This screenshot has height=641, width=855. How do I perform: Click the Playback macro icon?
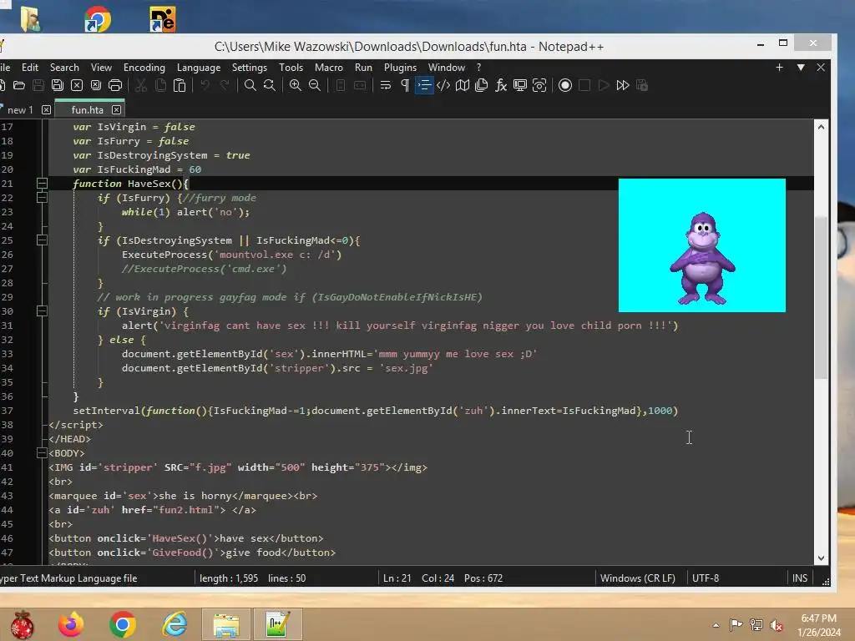(x=604, y=85)
